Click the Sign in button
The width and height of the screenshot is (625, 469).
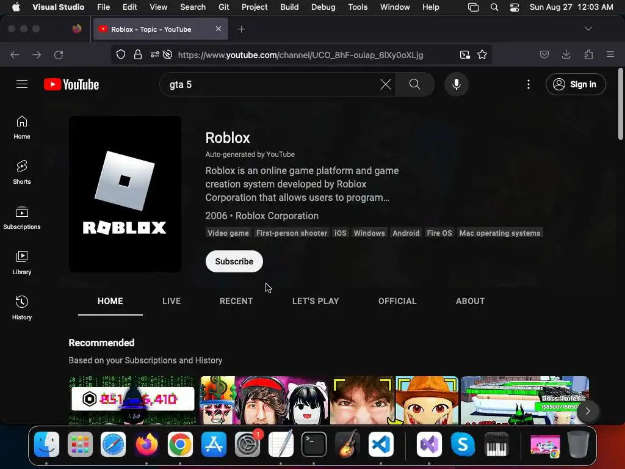click(576, 84)
